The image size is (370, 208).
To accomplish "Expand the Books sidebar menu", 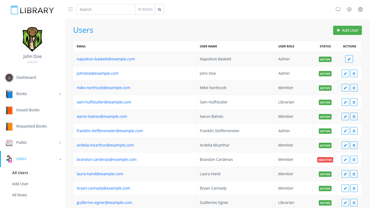I will pyautogui.click(x=33, y=94).
